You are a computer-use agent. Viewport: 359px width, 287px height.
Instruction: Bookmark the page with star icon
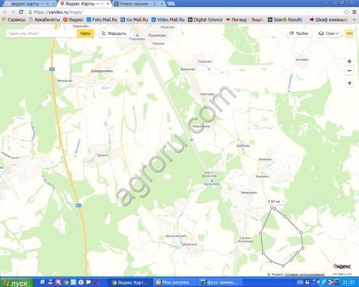[x=346, y=12]
